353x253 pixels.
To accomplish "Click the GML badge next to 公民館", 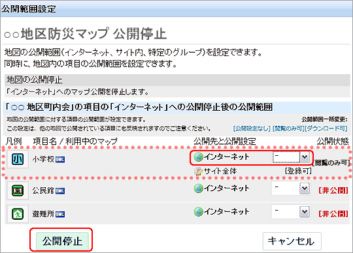I will [60, 191].
